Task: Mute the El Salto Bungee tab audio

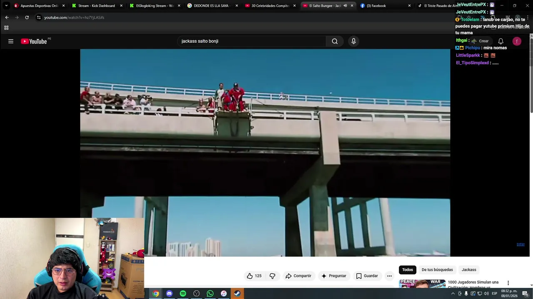Action: [x=345, y=6]
